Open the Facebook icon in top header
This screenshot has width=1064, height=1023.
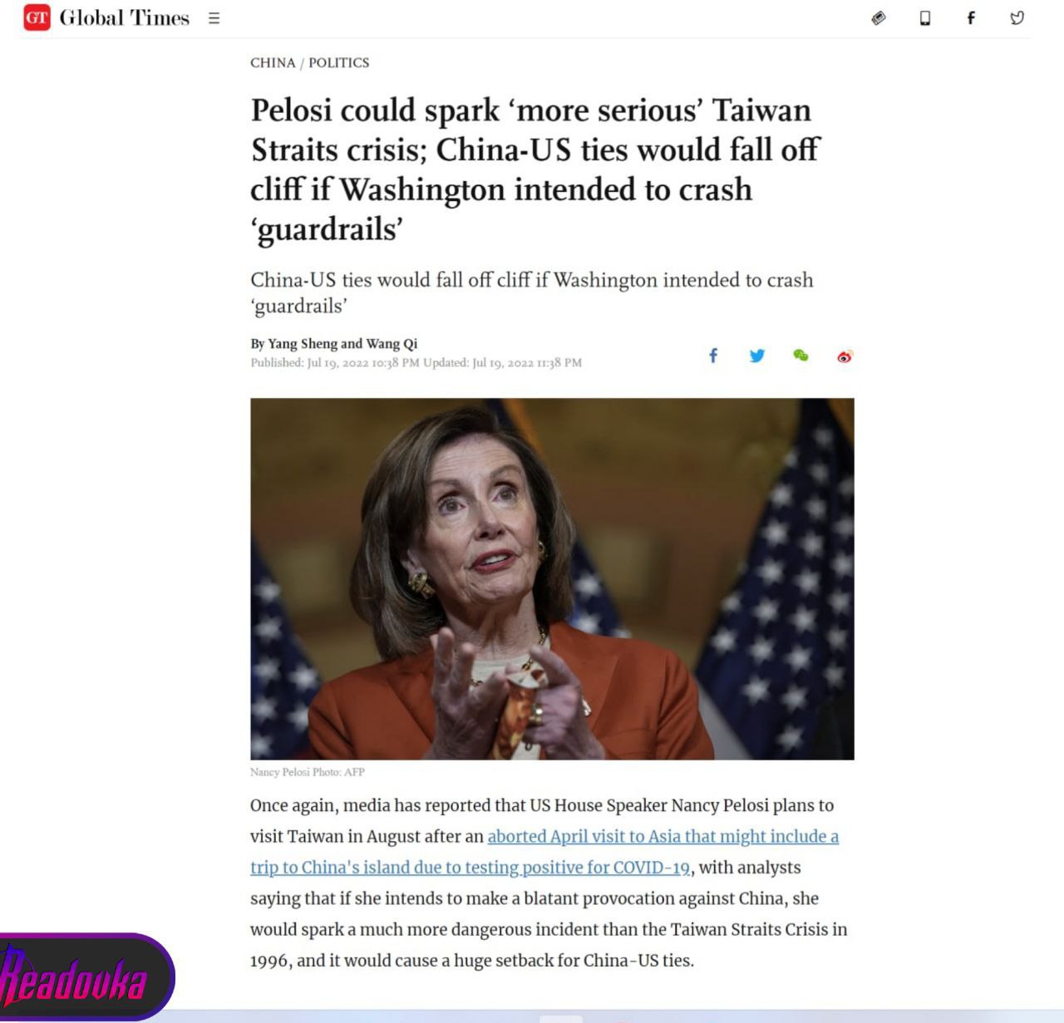click(x=970, y=17)
